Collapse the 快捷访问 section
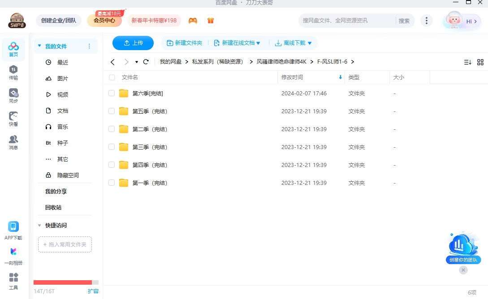The height and width of the screenshot is (299, 488). tap(39, 226)
